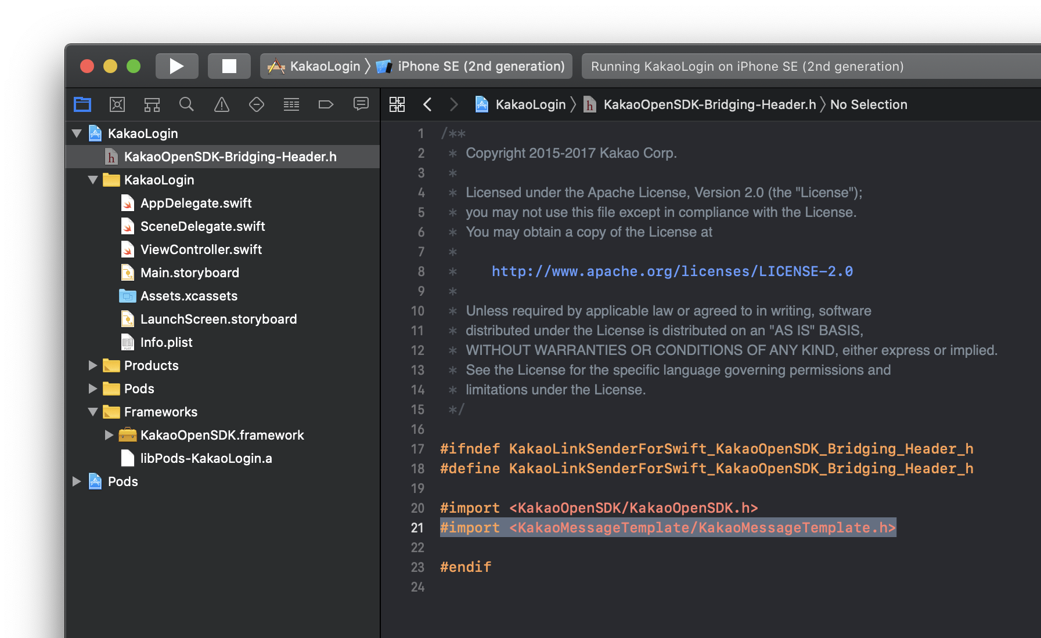Expand the Pods project at the bottom

pyautogui.click(x=77, y=481)
